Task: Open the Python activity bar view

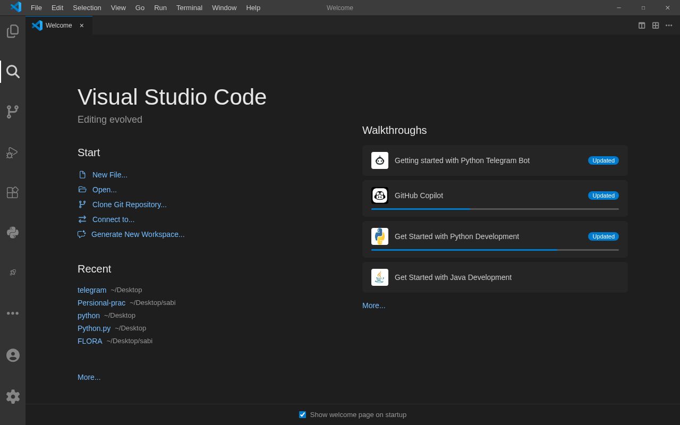Action: click(x=13, y=233)
